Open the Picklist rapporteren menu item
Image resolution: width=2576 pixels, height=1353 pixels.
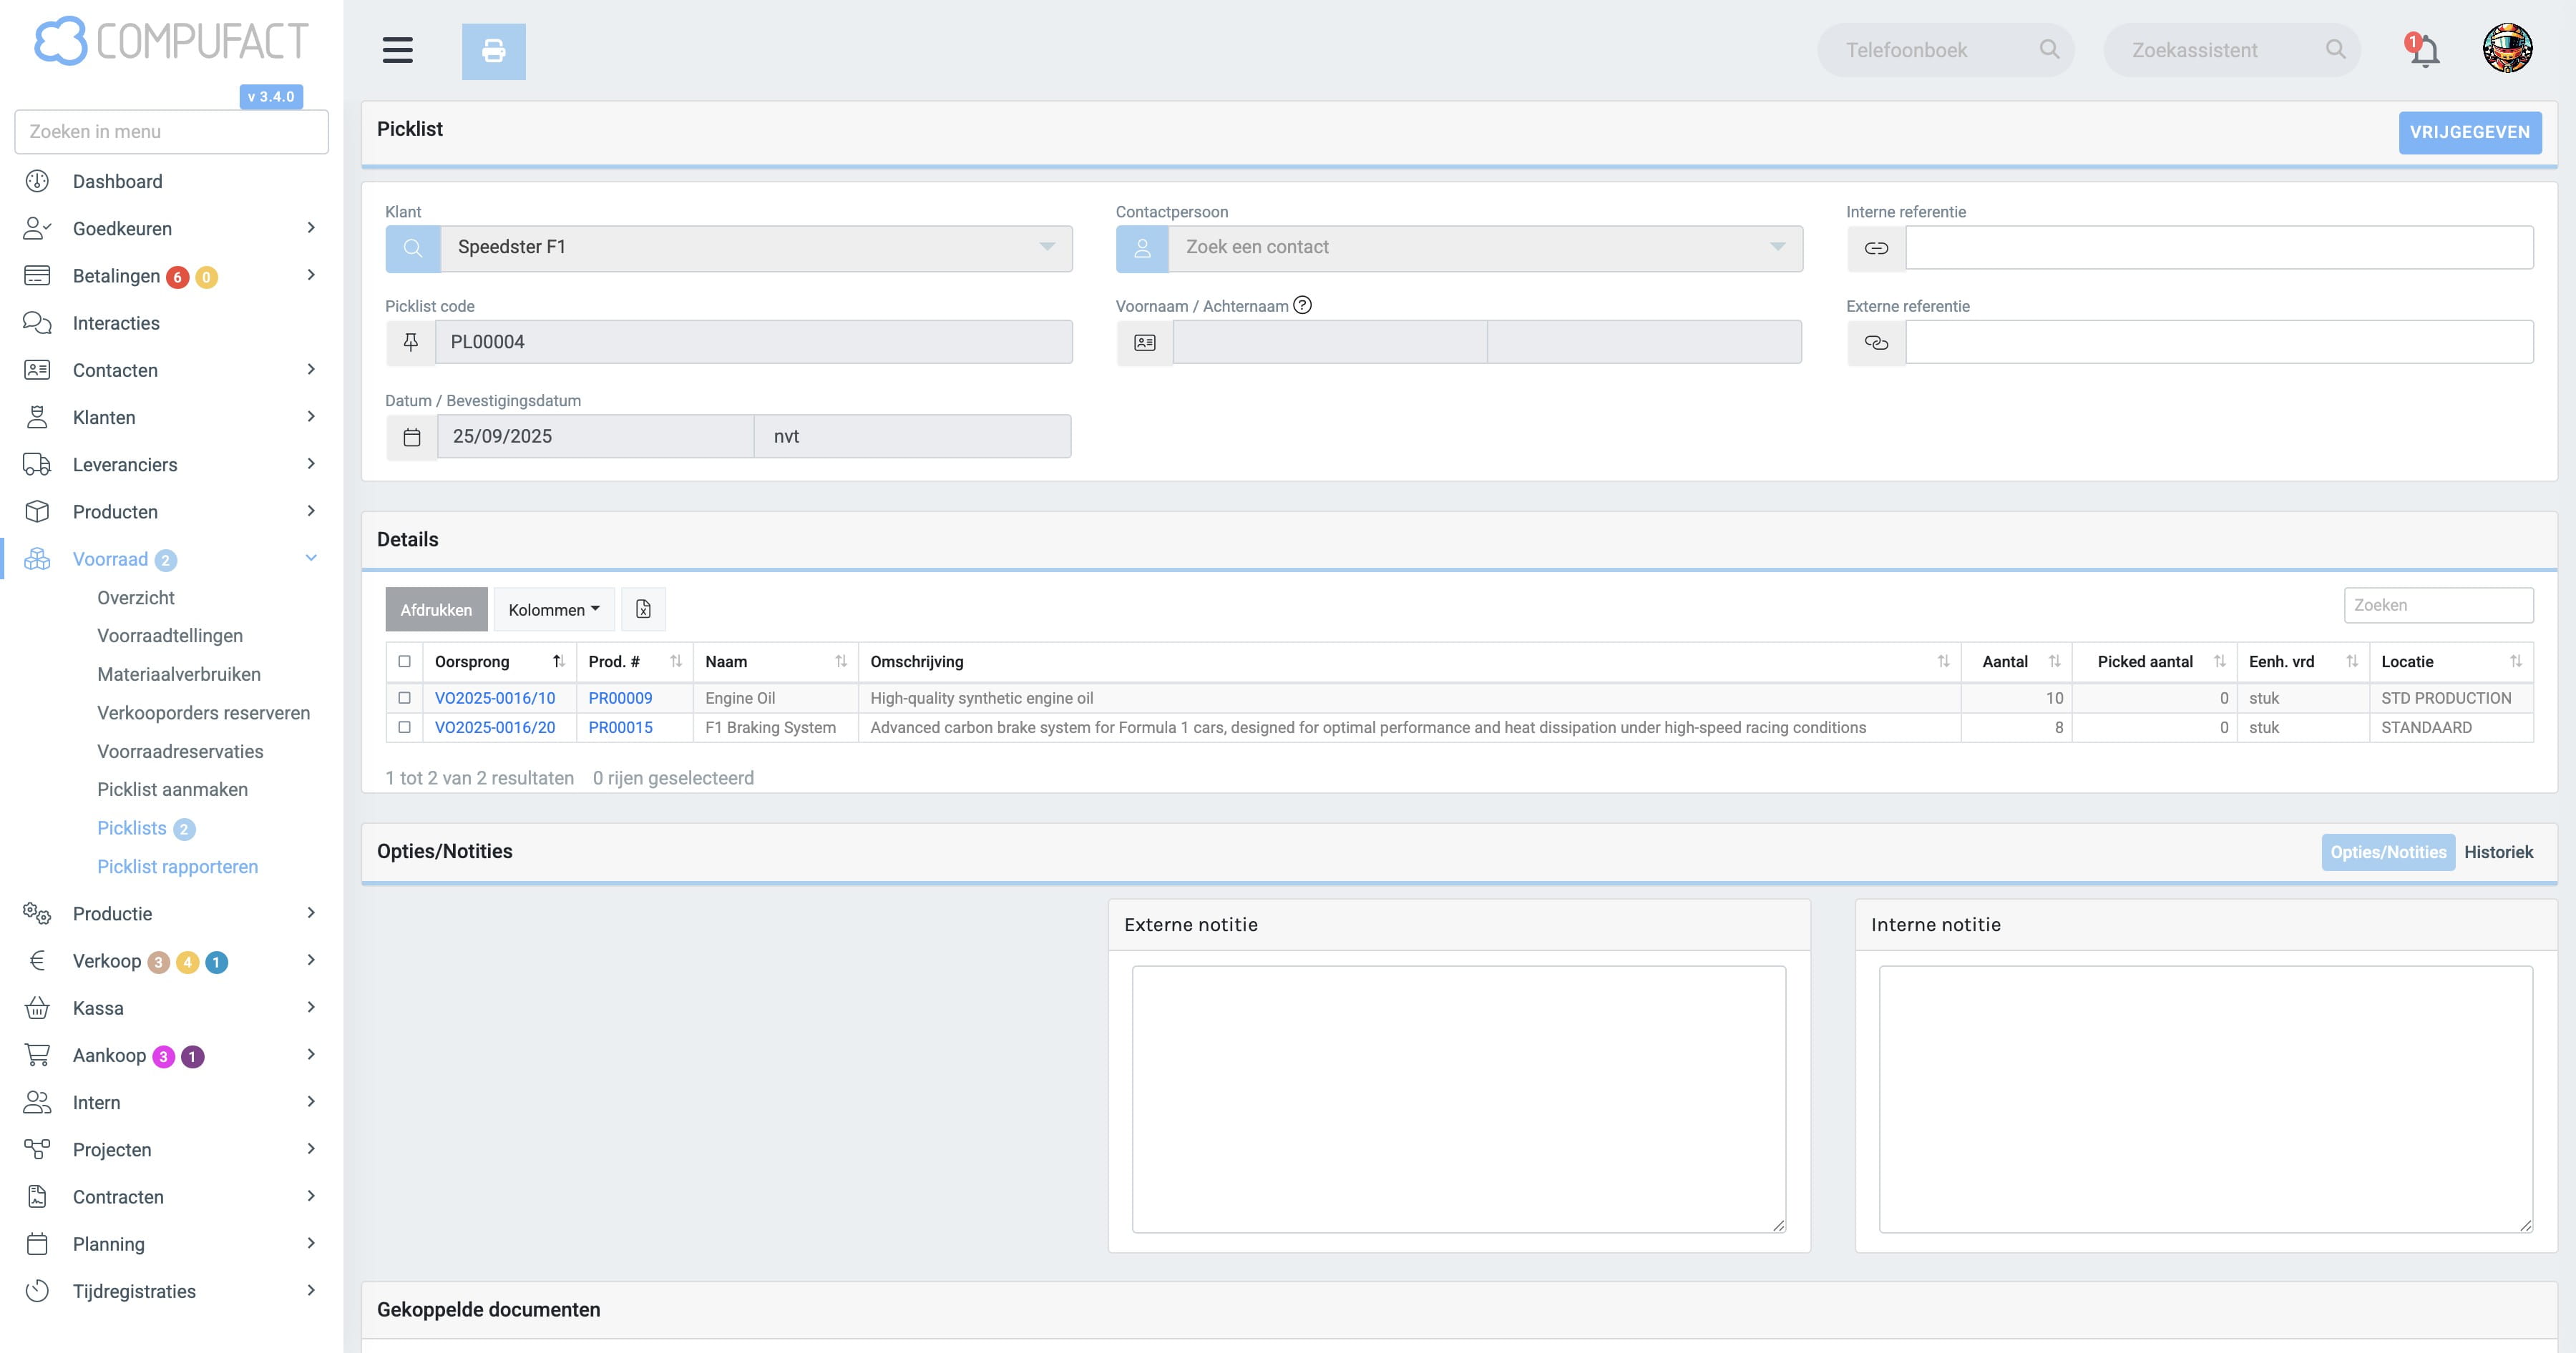pos(177,866)
